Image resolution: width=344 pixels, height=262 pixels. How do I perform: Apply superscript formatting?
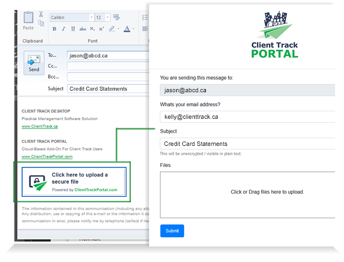coord(101,29)
